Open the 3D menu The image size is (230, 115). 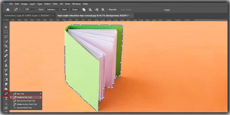point(61,4)
